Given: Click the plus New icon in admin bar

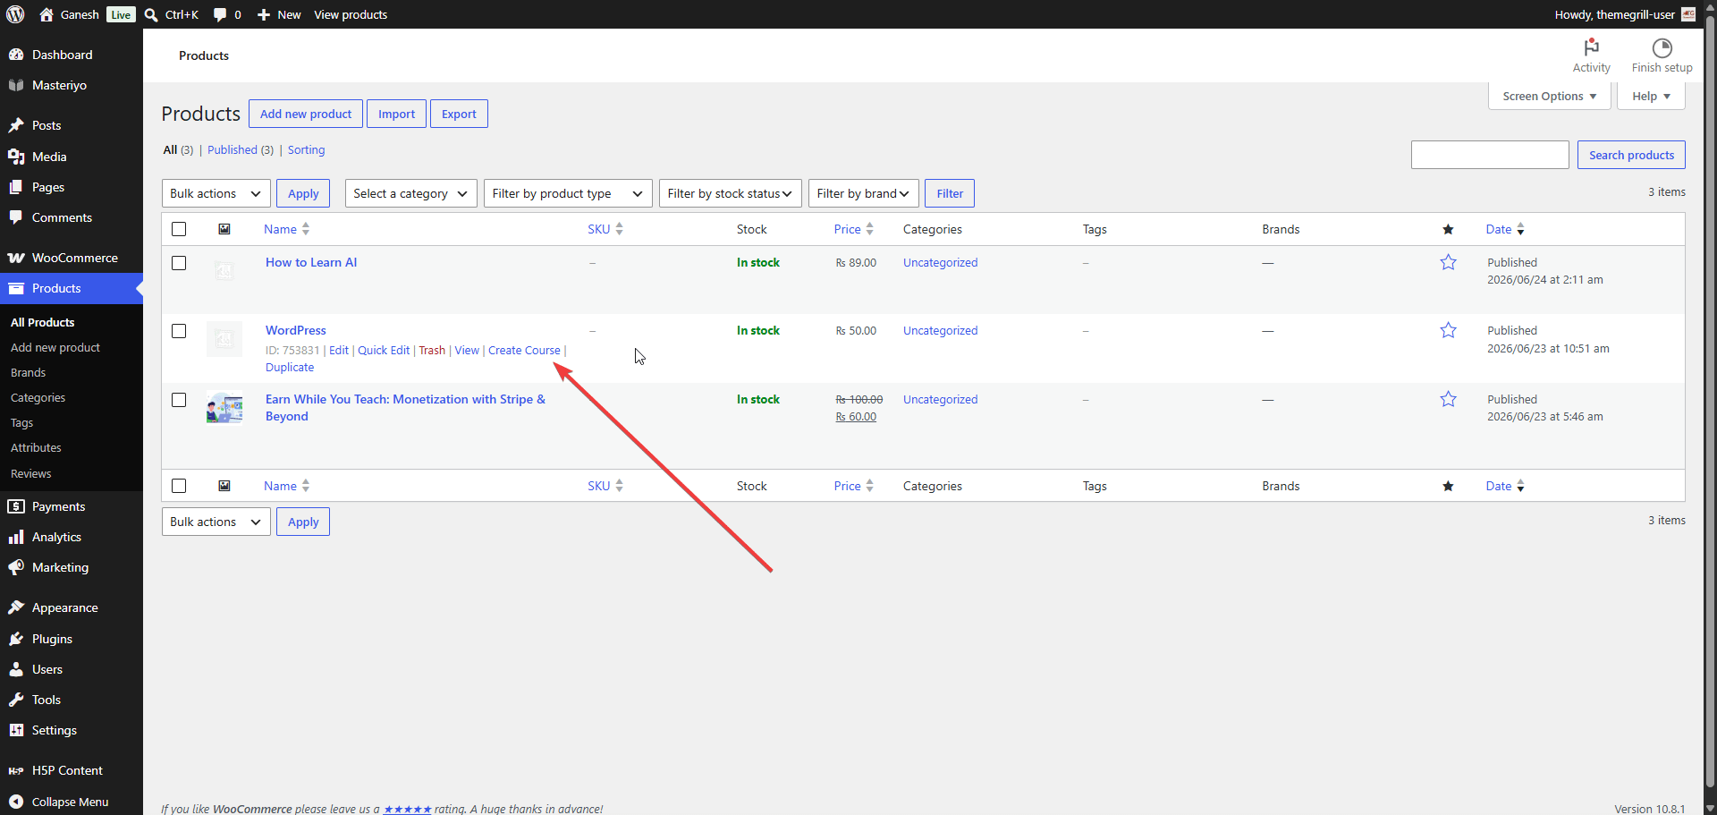Looking at the screenshot, I should (264, 14).
